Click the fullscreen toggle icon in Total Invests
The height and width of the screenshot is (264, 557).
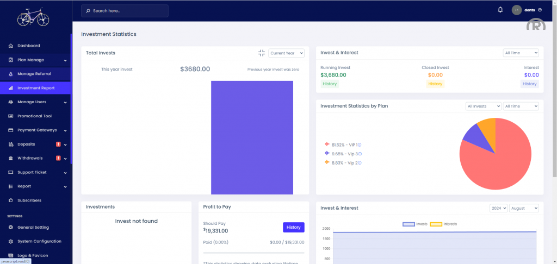pyautogui.click(x=262, y=53)
